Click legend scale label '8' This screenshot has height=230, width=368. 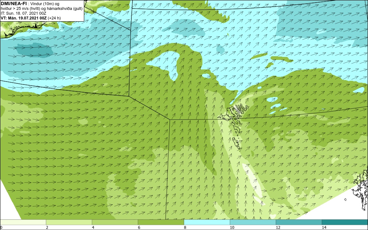185,227
